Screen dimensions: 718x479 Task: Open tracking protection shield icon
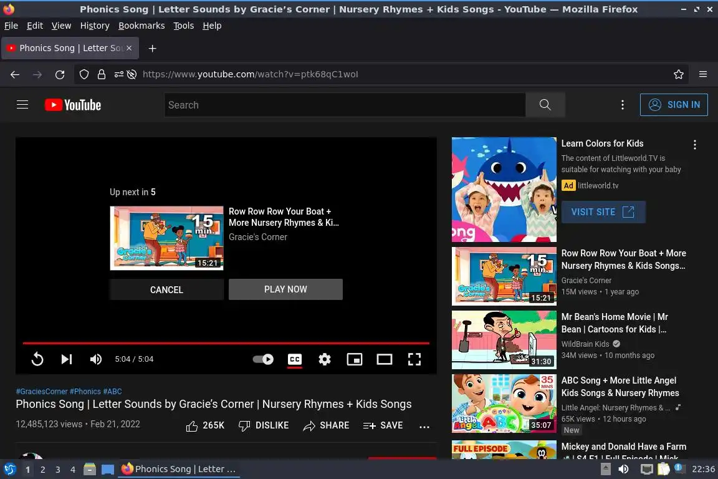[x=84, y=74]
